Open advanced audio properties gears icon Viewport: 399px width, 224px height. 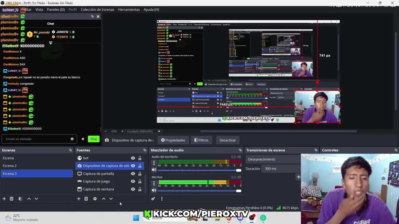click(153, 198)
